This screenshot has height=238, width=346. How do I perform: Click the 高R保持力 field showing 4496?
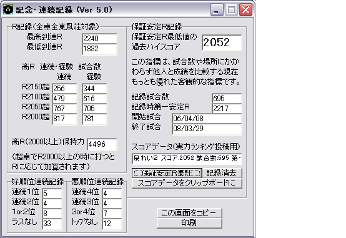click(x=102, y=144)
